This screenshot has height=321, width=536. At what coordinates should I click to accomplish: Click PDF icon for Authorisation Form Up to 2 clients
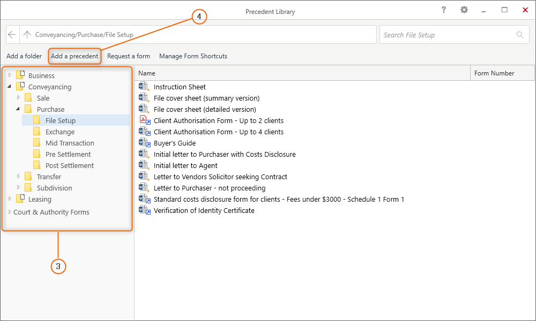point(145,120)
